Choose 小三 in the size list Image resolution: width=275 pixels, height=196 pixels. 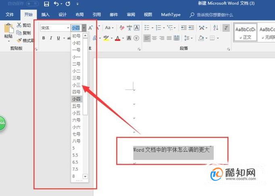(76, 85)
